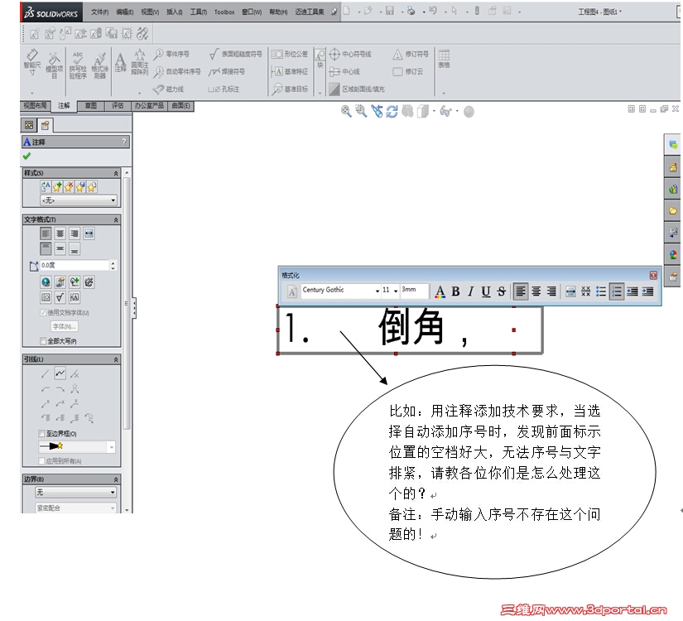Switch to the View Layout tab (视图布局)

[36, 105]
